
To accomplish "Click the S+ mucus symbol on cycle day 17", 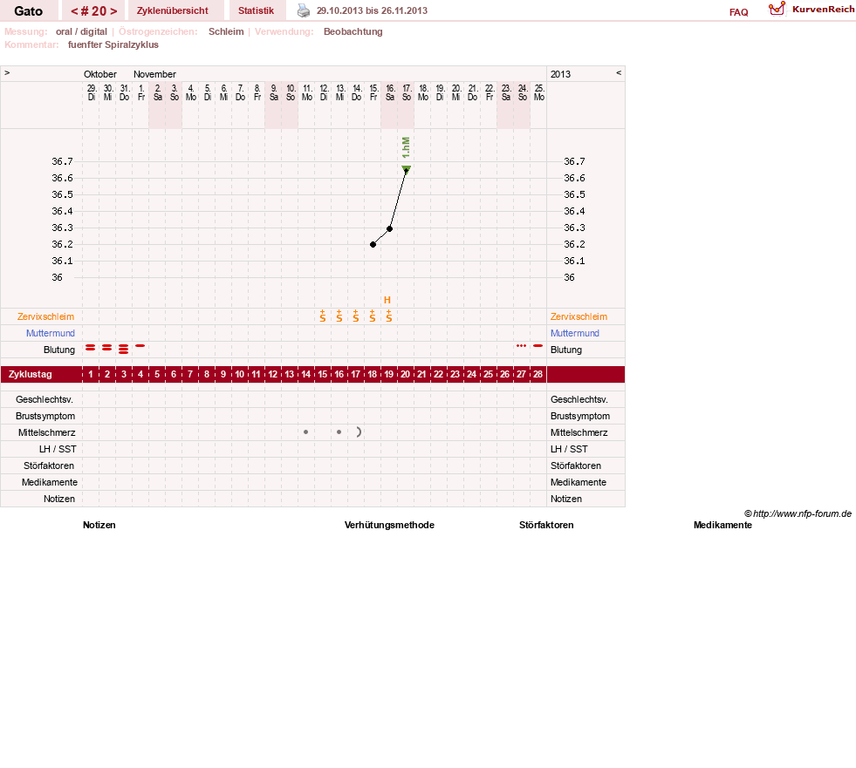I will click(355, 316).
